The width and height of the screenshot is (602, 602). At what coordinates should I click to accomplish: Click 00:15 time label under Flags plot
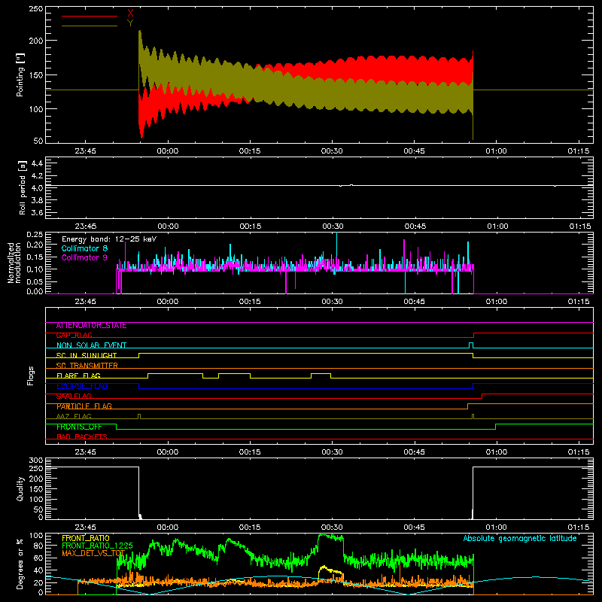point(250,452)
